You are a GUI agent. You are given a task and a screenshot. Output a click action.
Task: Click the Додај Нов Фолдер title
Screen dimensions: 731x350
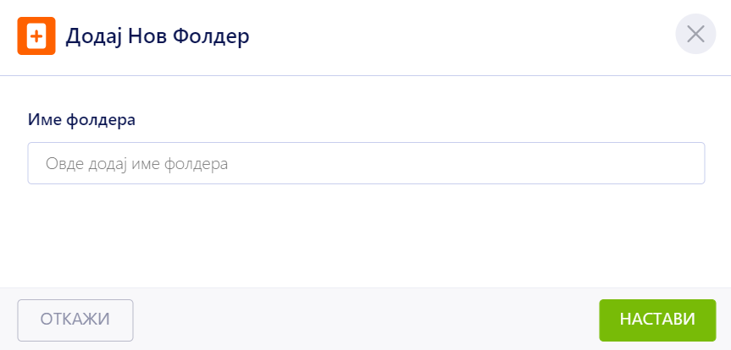(158, 36)
